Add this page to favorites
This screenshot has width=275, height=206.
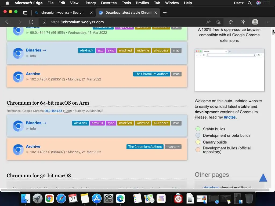(x=218, y=22)
